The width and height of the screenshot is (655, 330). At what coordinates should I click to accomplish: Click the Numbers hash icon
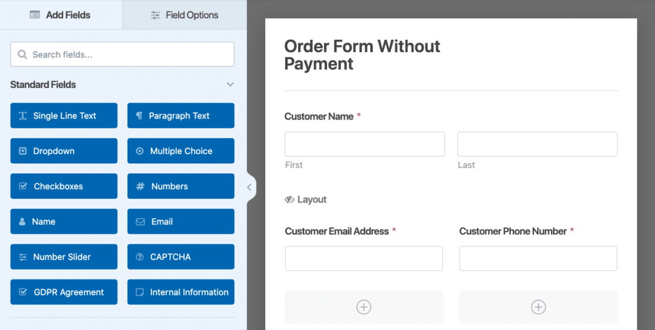[140, 186]
